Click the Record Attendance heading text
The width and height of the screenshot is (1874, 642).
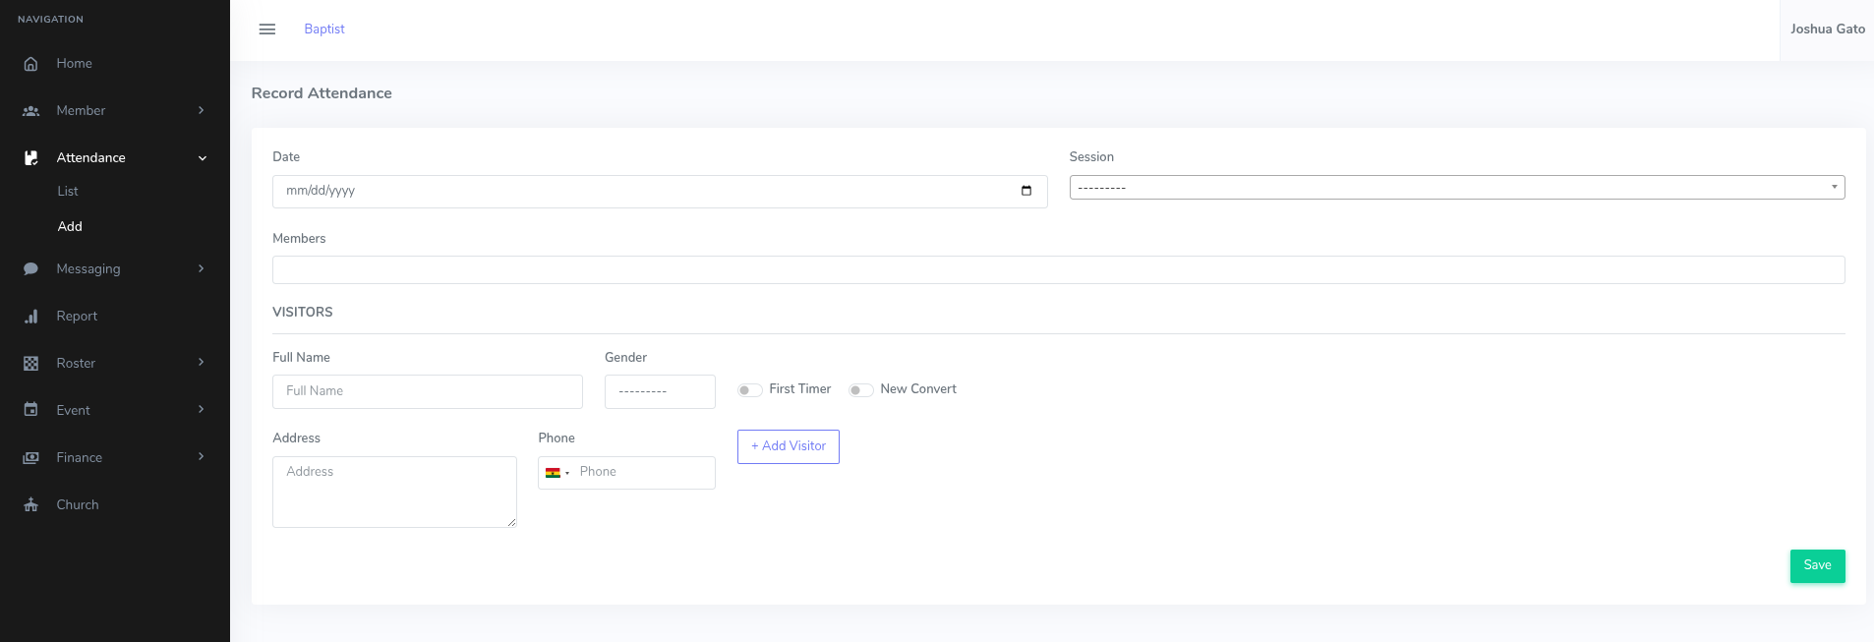[x=322, y=93]
